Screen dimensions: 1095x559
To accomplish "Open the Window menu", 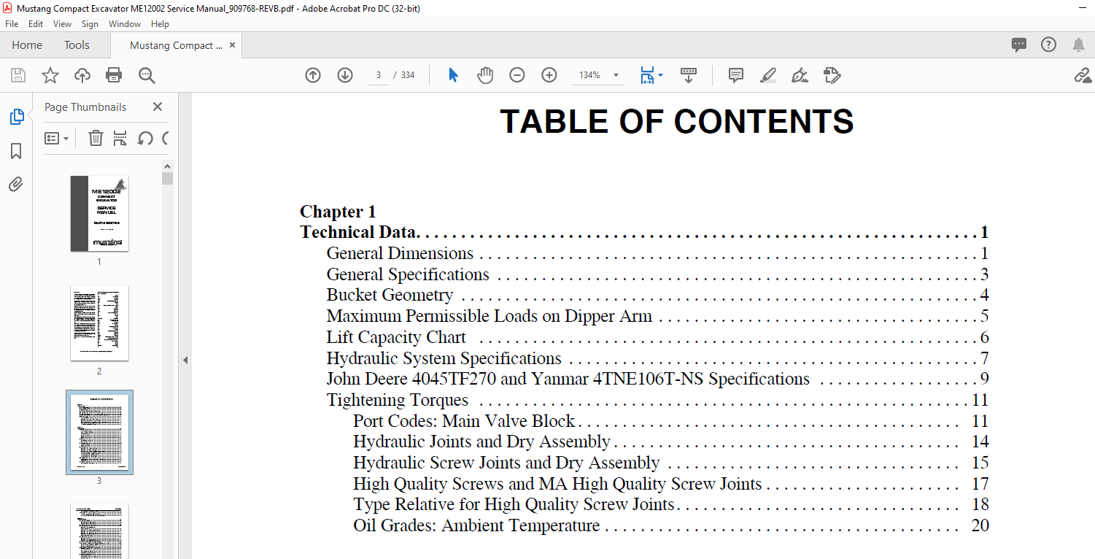I will click(125, 24).
